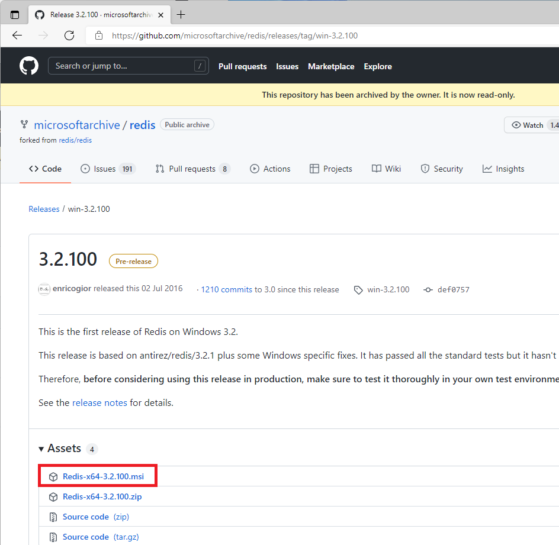Download Redis-x64-3.2.100.msi
Image resolution: width=559 pixels, height=545 pixels.
coord(103,476)
